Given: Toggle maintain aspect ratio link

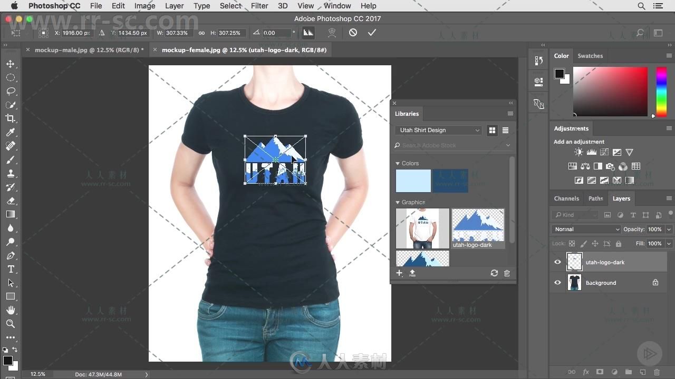Looking at the screenshot, I should (x=201, y=33).
